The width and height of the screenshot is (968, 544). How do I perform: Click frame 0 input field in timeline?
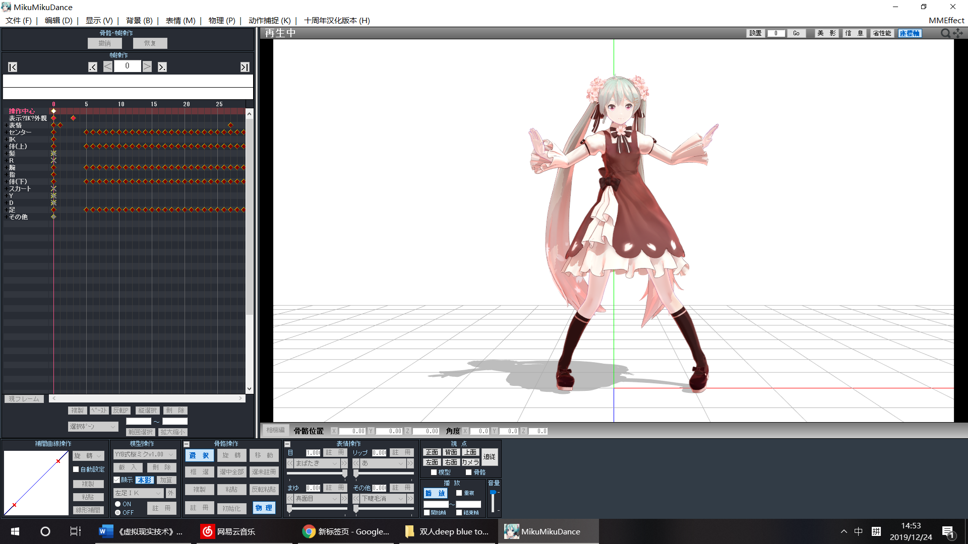[x=128, y=66]
